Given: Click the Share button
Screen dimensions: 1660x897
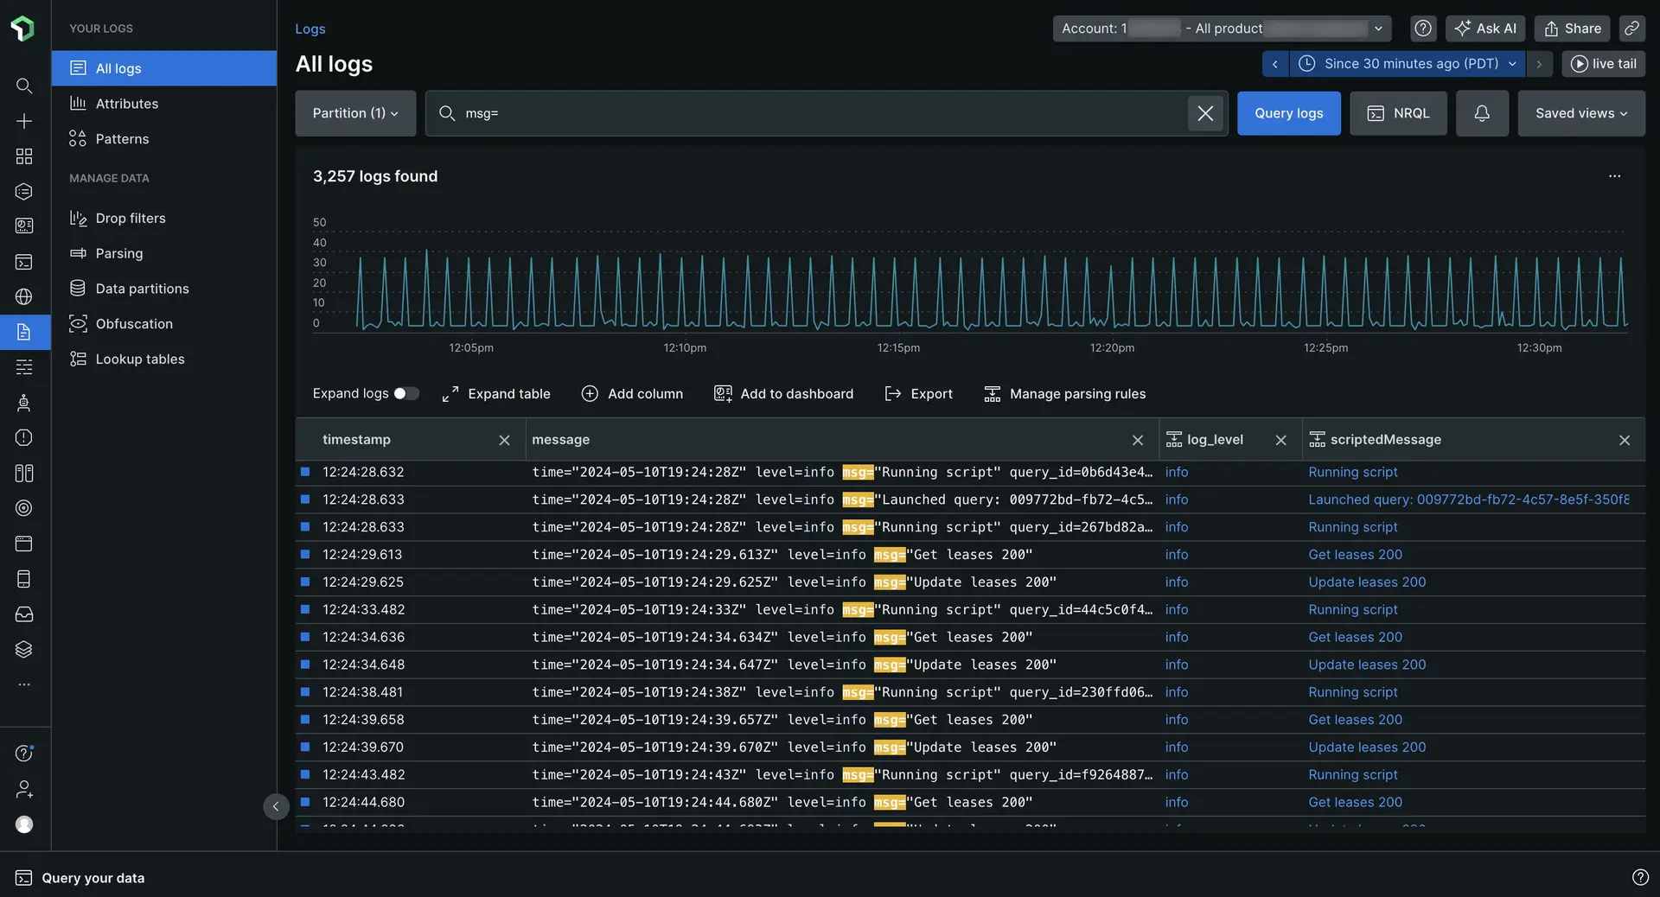Looking at the screenshot, I should (x=1572, y=29).
